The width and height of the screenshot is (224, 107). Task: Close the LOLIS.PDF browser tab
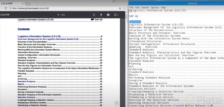[x=22, y=4]
